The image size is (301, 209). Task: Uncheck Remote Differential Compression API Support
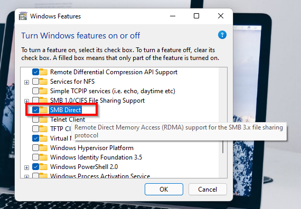click(36, 72)
